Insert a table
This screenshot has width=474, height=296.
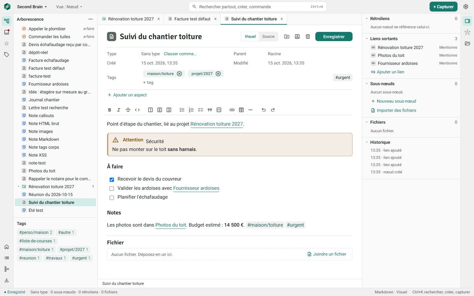(241, 110)
